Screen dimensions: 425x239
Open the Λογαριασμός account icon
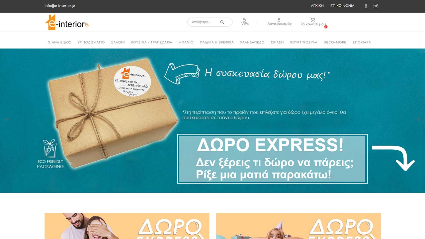279,20
